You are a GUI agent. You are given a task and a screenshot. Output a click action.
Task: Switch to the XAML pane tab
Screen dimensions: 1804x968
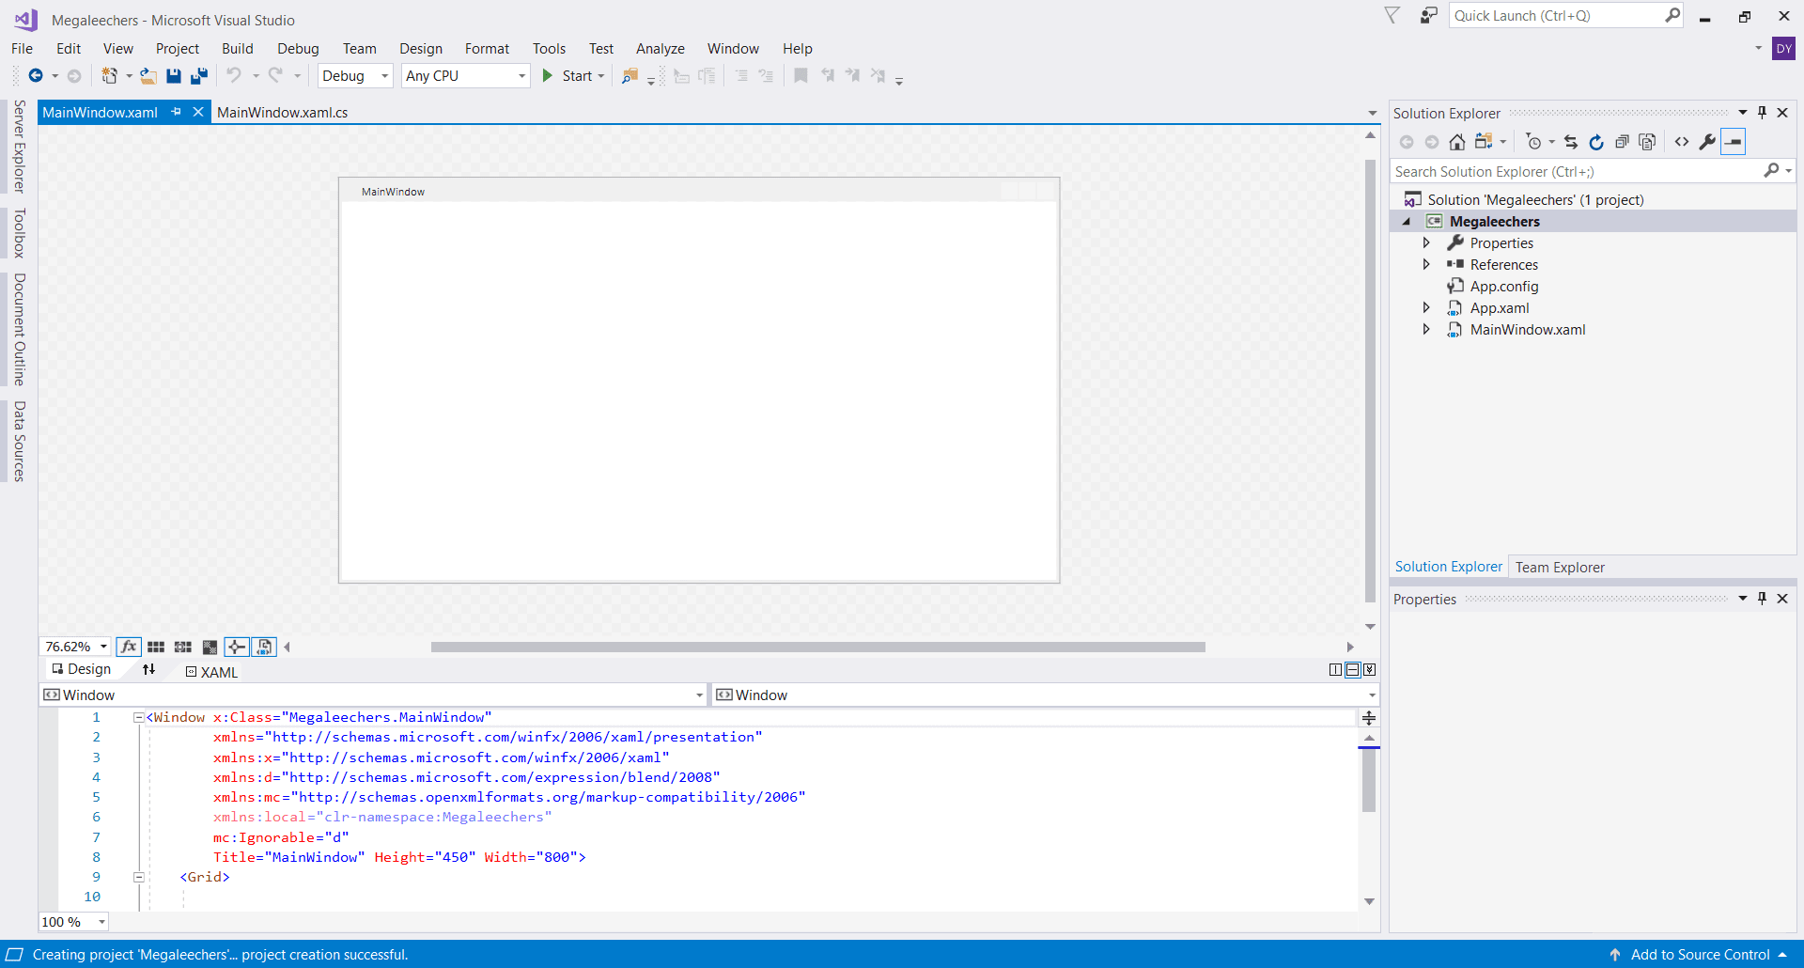pyautogui.click(x=212, y=672)
